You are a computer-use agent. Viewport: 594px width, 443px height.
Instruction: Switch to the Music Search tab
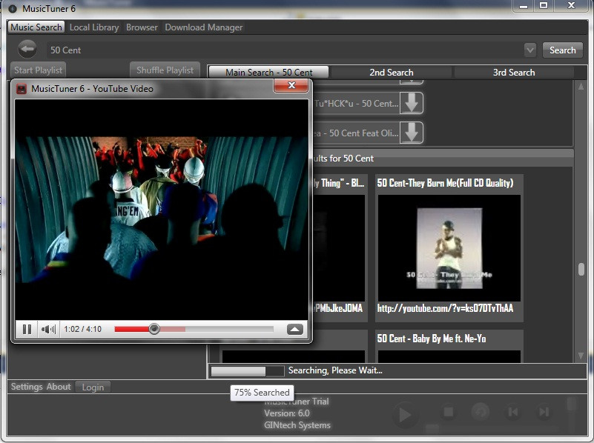click(x=36, y=27)
